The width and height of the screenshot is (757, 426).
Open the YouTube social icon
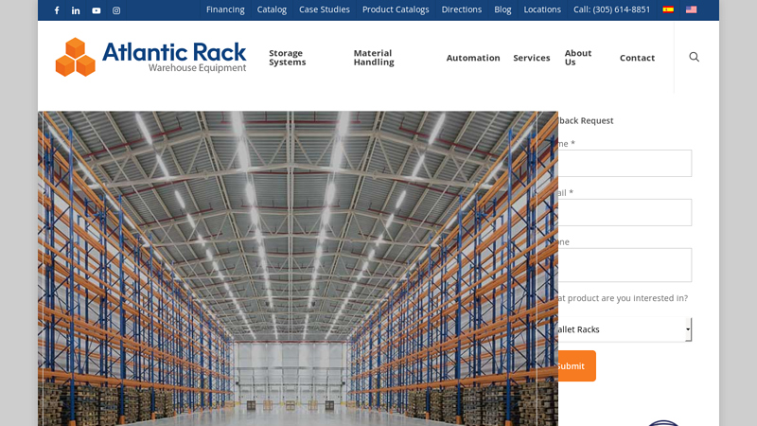[x=97, y=10]
